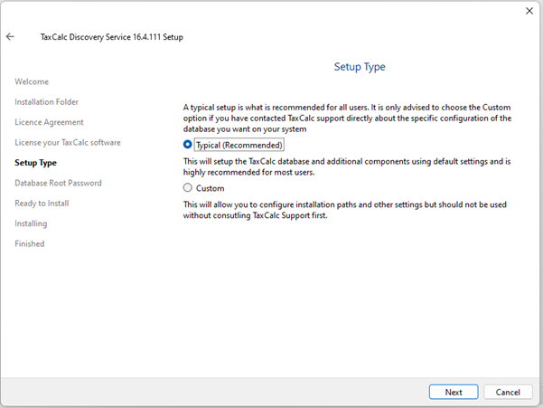
Task: Go to the Welcome step in sidebar
Action: click(32, 82)
